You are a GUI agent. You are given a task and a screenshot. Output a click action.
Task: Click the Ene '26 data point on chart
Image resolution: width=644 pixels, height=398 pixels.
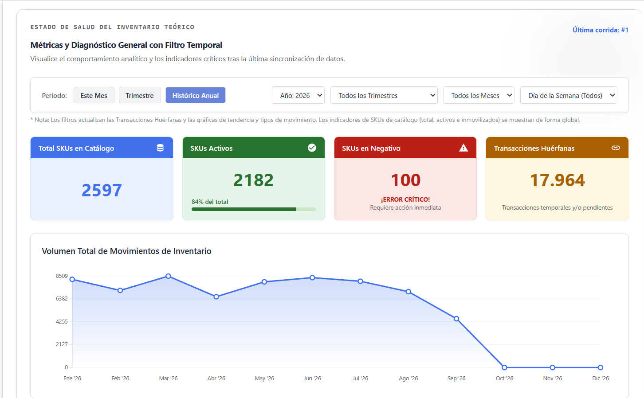tap(72, 279)
